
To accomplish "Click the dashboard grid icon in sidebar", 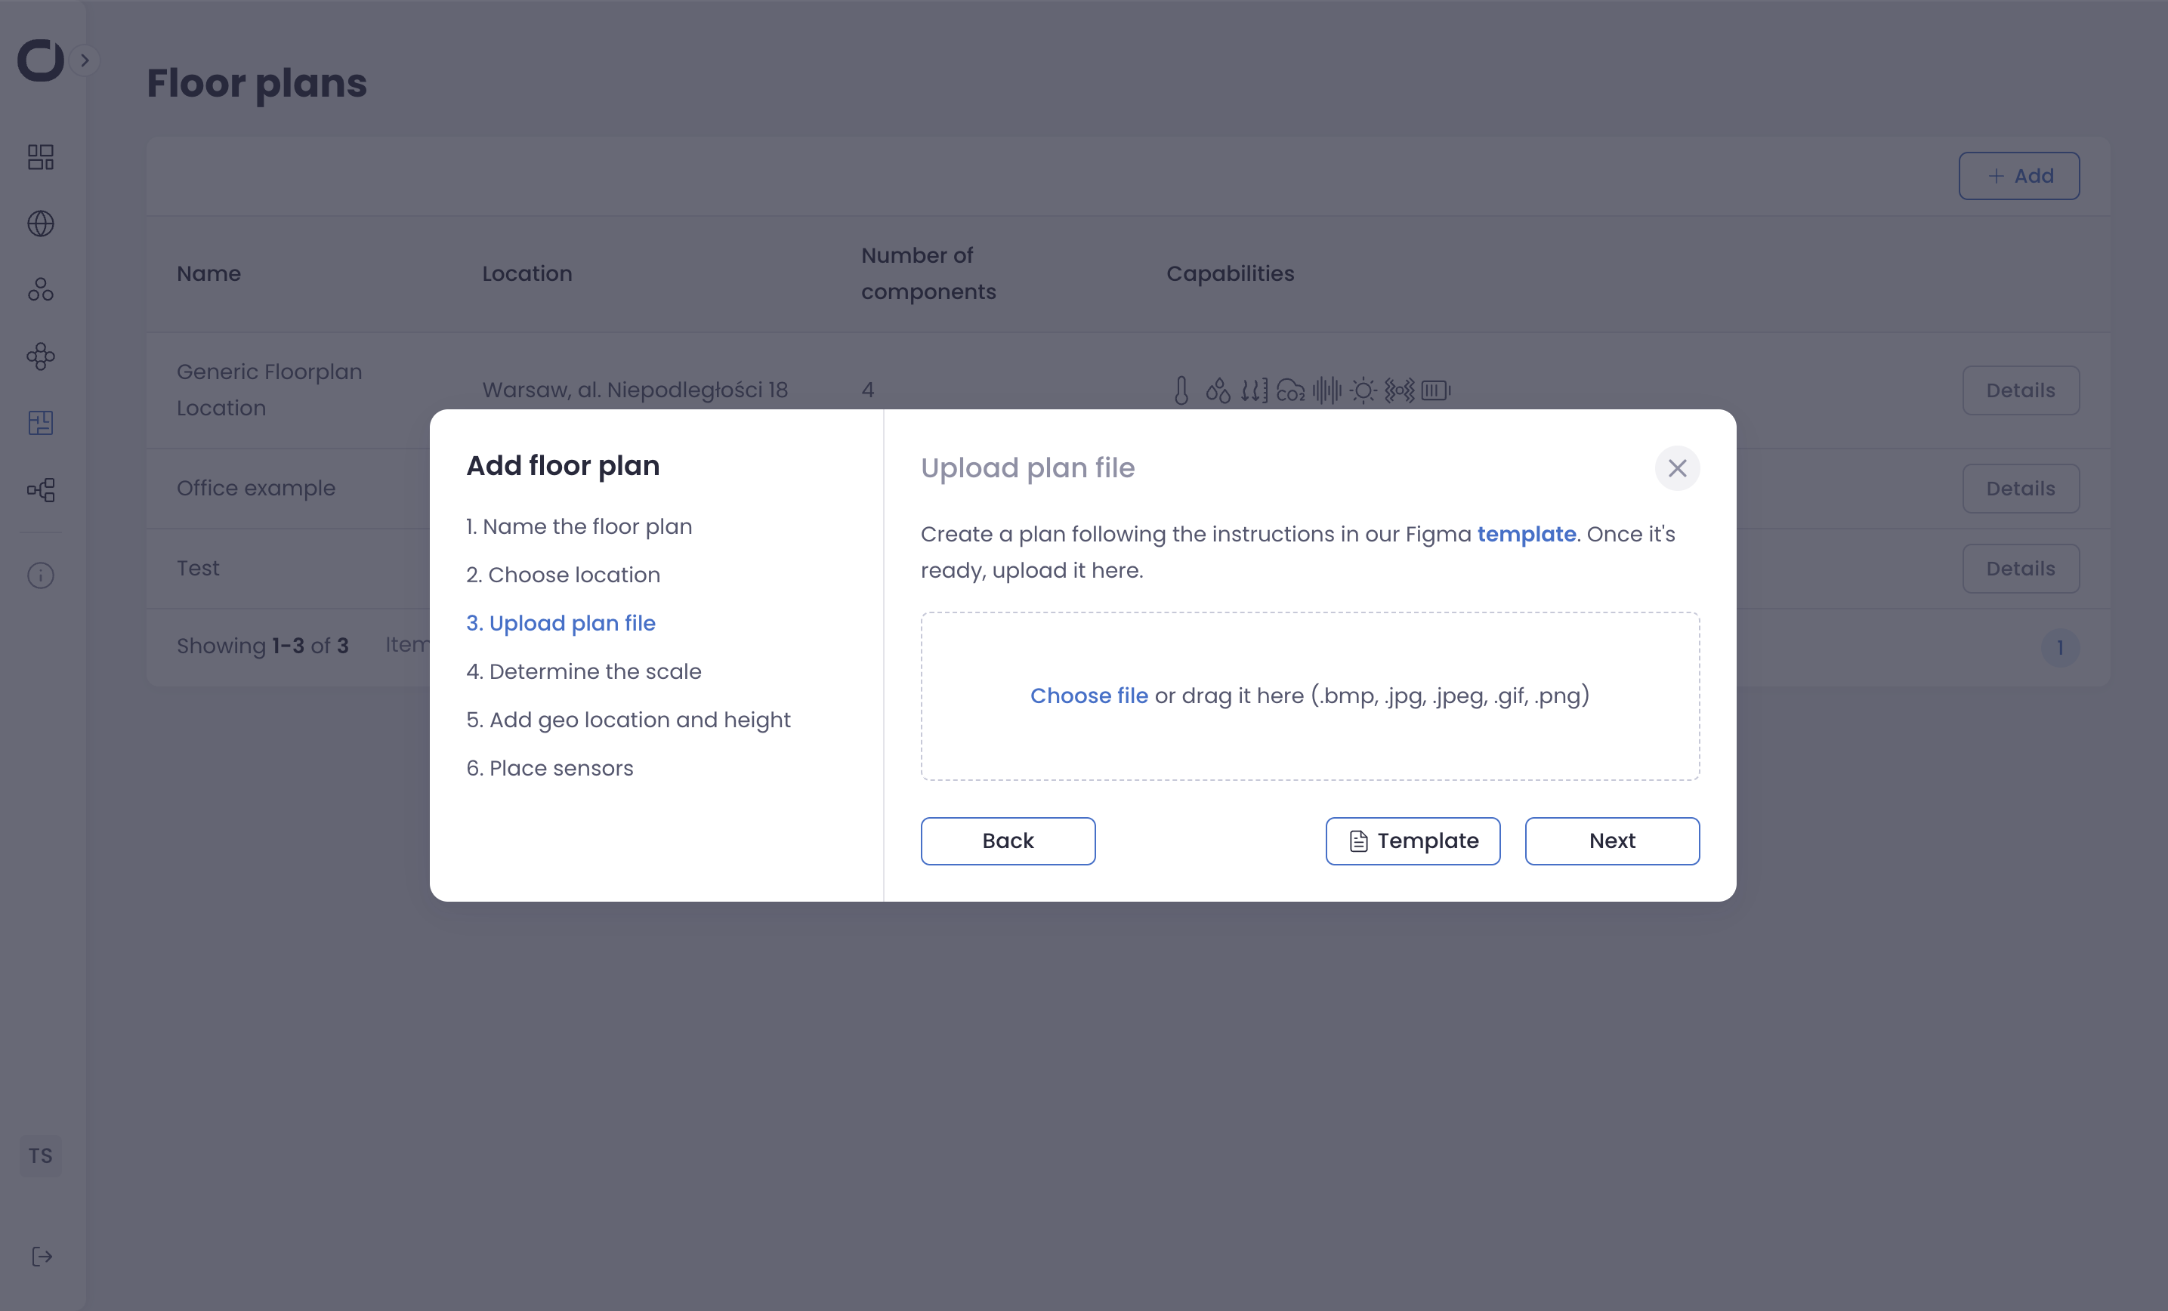I will [41, 158].
